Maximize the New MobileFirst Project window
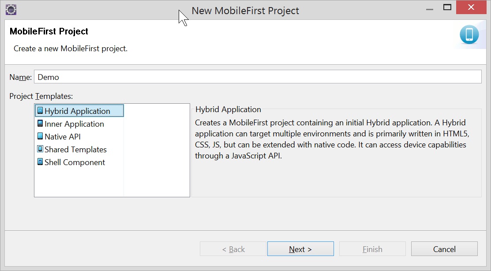Screen dimensions: 491x271 (447, 8)
